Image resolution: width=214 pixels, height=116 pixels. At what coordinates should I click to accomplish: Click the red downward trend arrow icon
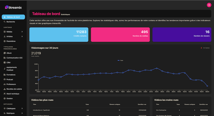pos(201,48)
